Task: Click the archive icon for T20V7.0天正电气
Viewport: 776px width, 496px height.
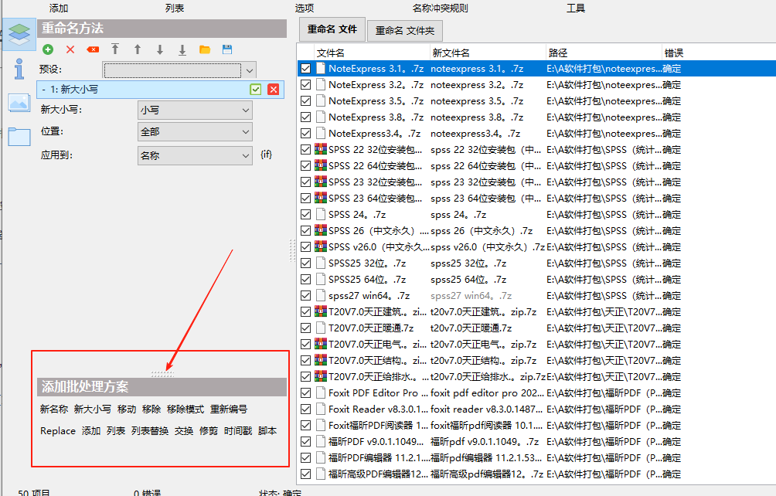Action: coord(321,344)
